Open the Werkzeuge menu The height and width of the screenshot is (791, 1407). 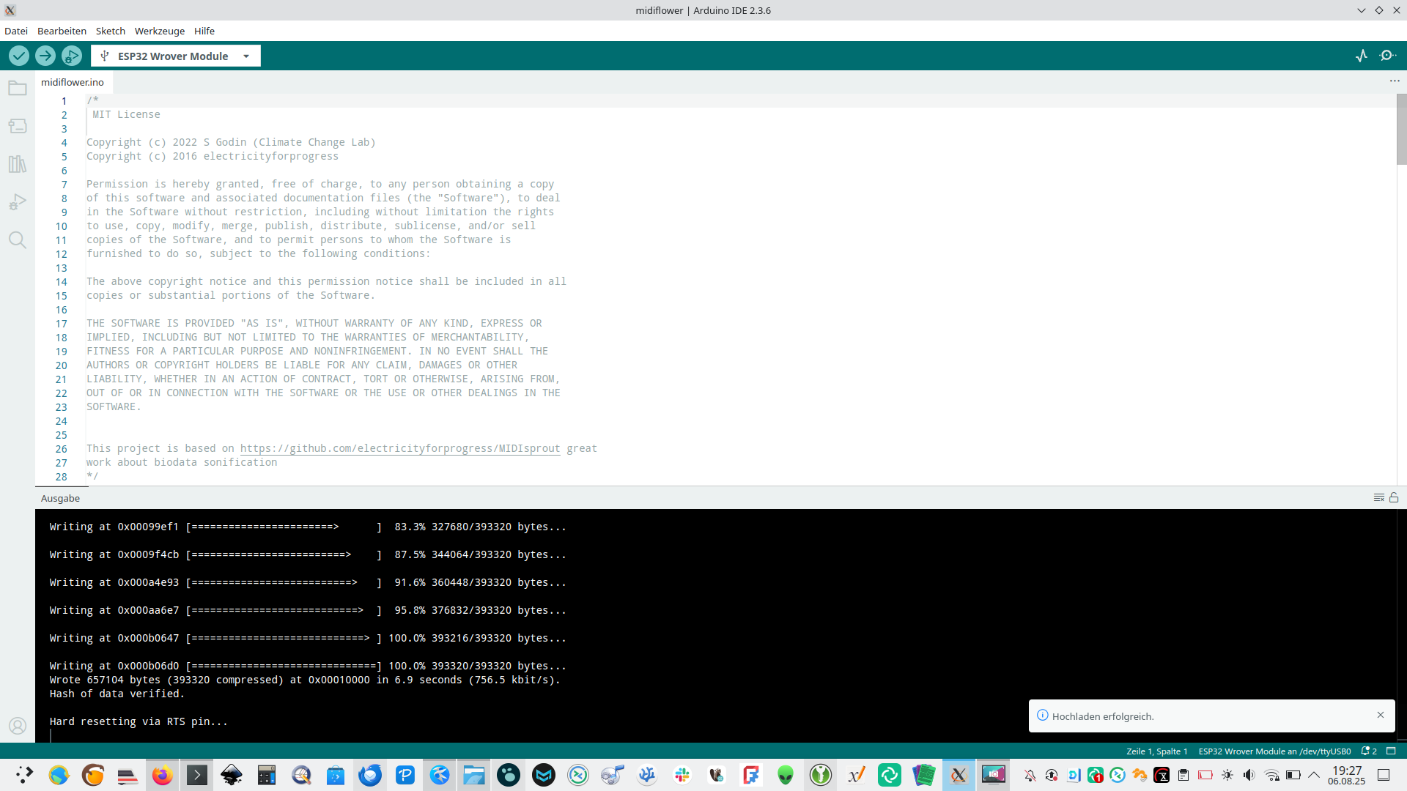160,31
